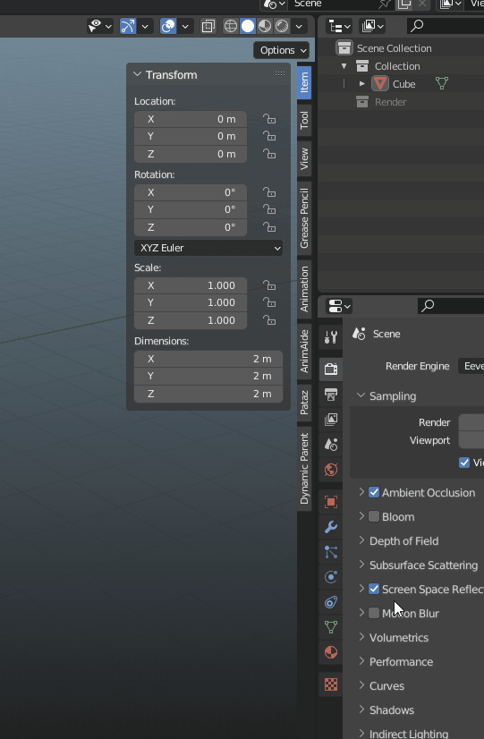Open Tool properties tab
The height and width of the screenshot is (739, 484).
[x=331, y=337]
